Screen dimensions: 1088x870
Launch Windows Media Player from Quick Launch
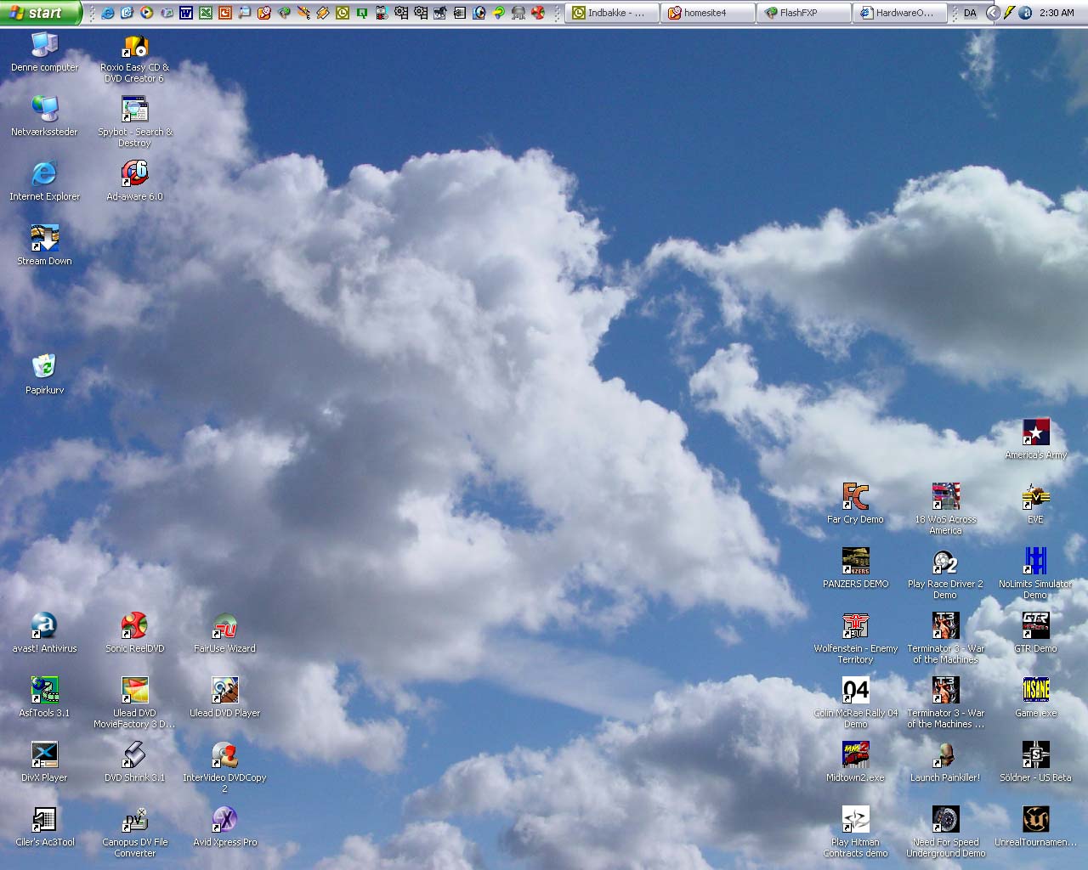(x=146, y=13)
